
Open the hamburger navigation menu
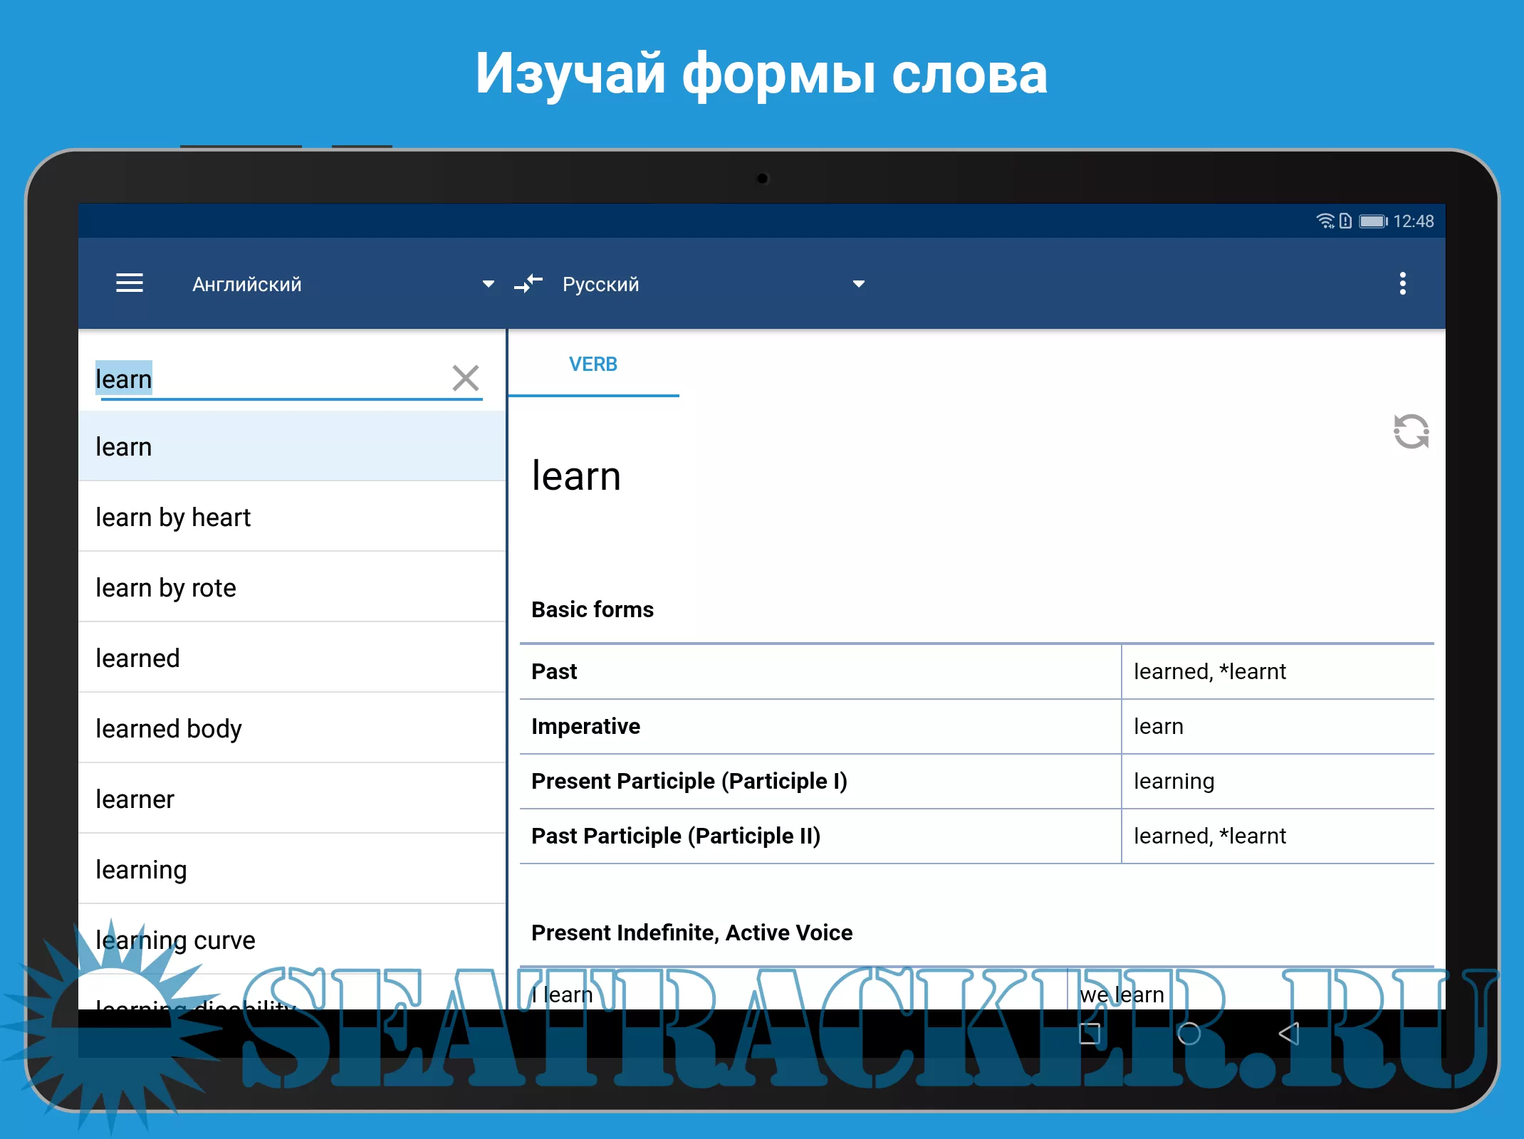pos(130,283)
